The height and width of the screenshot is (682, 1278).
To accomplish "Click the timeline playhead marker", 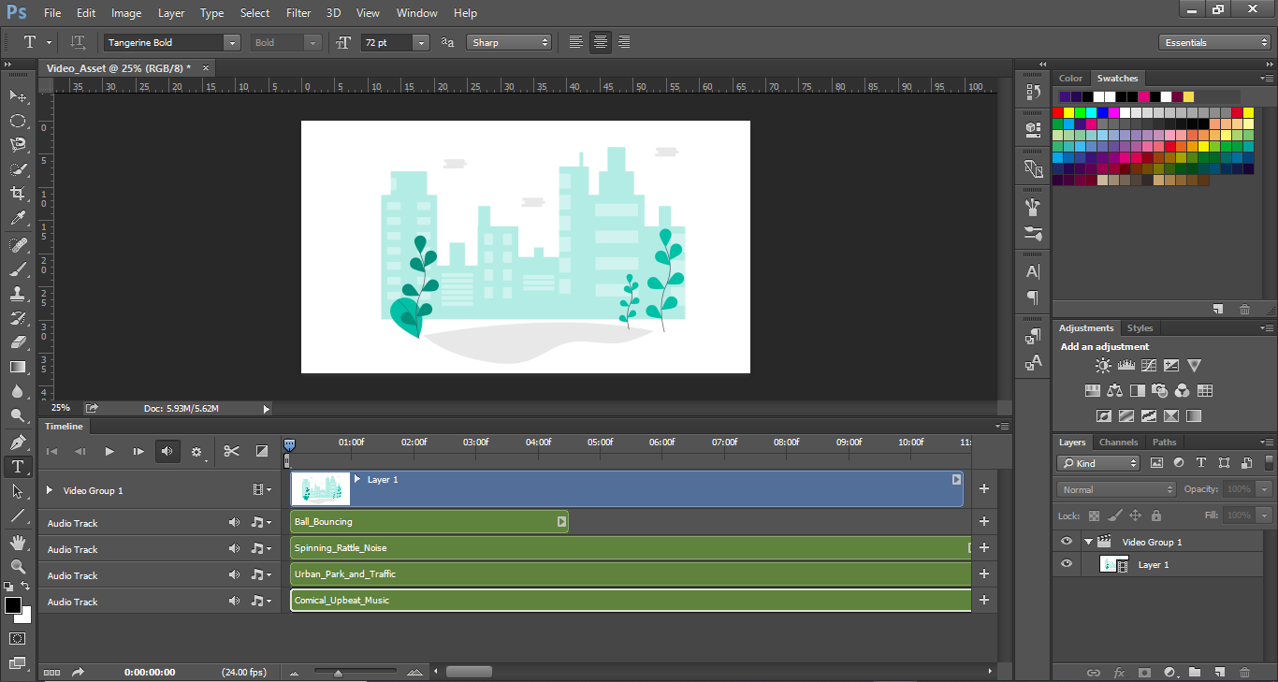I will tap(289, 446).
